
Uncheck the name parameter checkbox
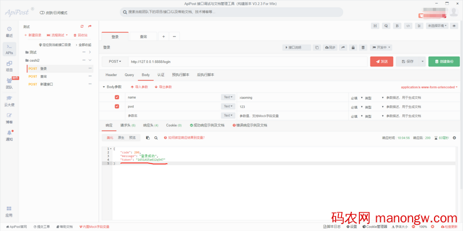click(117, 97)
